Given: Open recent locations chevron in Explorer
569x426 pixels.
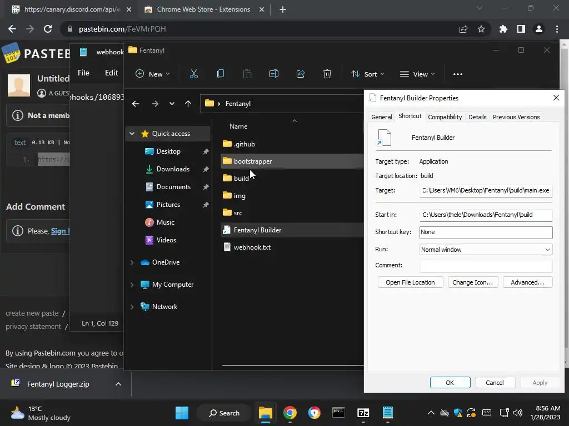Looking at the screenshot, I should [172, 104].
